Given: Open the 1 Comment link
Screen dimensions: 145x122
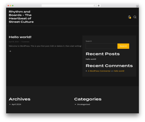Looking at the screenshot, I should 25,42.
